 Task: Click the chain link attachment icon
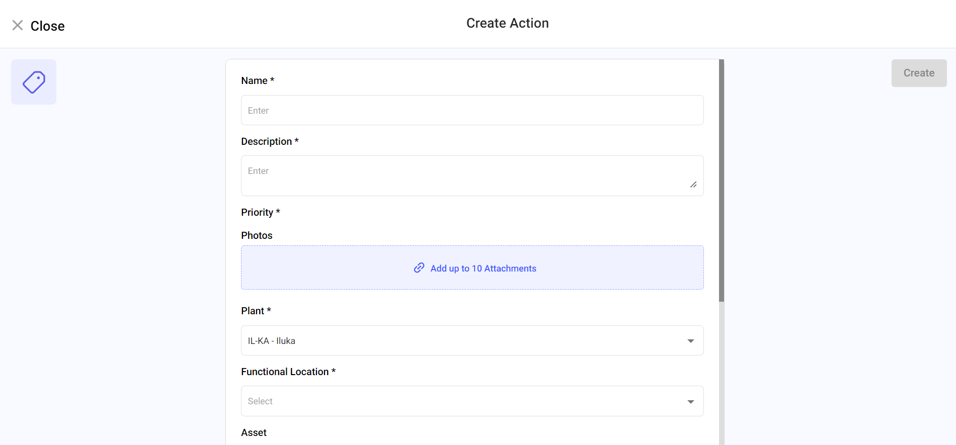tap(419, 268)
